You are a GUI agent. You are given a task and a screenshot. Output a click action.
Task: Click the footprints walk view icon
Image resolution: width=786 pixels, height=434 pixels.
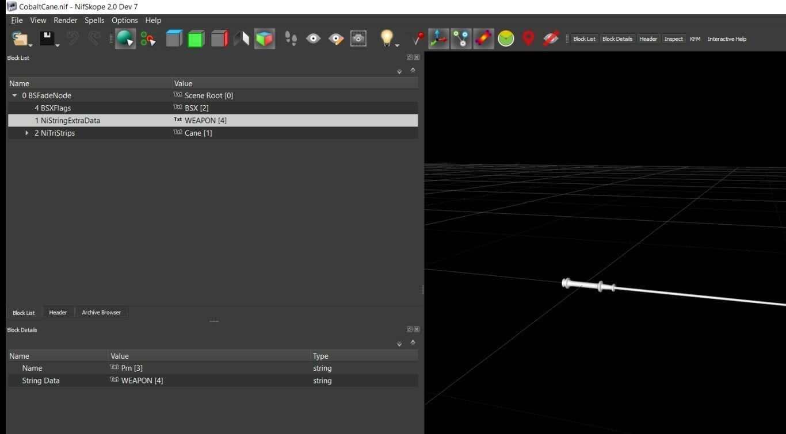pos(291,39)
